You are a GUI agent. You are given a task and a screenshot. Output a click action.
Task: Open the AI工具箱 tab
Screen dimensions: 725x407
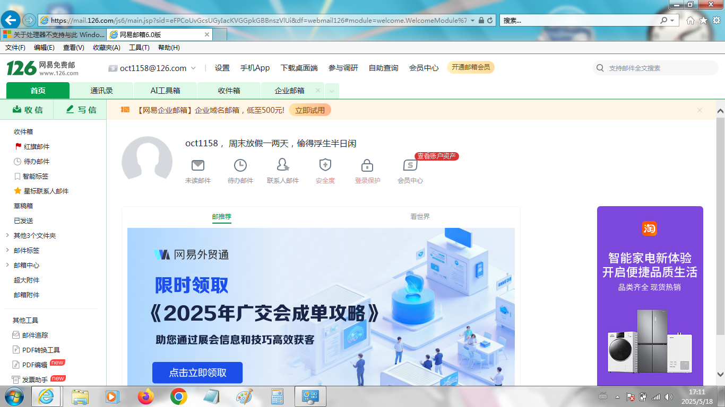pyautogui.click(x=165, y=91)
